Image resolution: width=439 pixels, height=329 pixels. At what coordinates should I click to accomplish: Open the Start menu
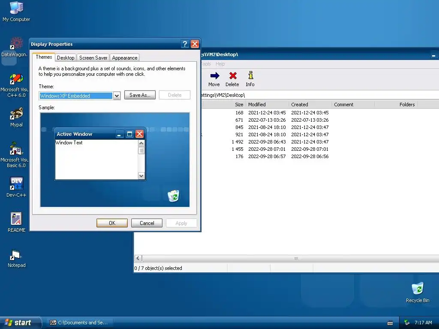coord(20,323)
